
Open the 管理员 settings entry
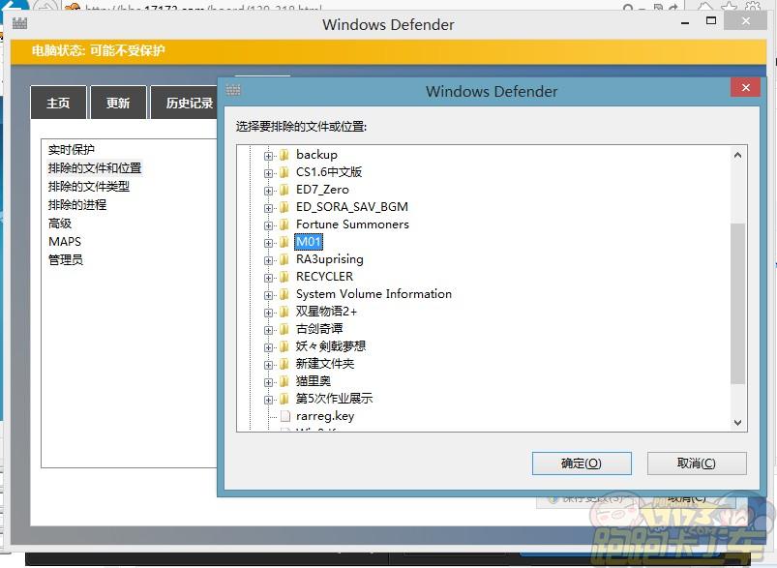pos(66,259)
